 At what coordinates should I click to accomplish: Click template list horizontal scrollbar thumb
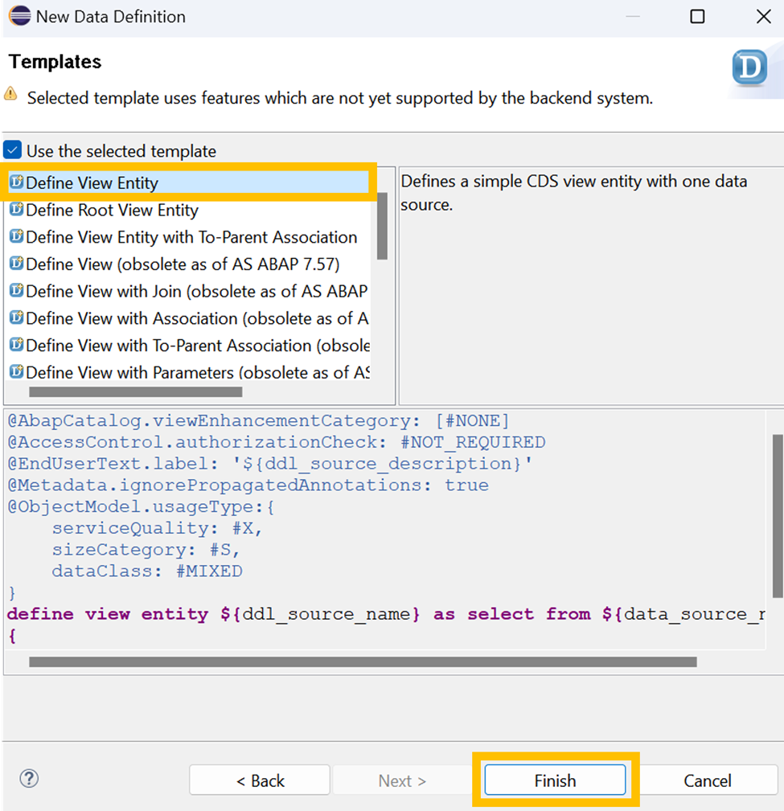(x=136, y=392)
